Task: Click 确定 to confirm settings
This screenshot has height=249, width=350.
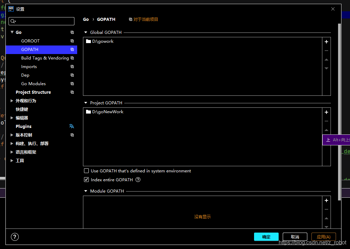Action: pos(266,237)
